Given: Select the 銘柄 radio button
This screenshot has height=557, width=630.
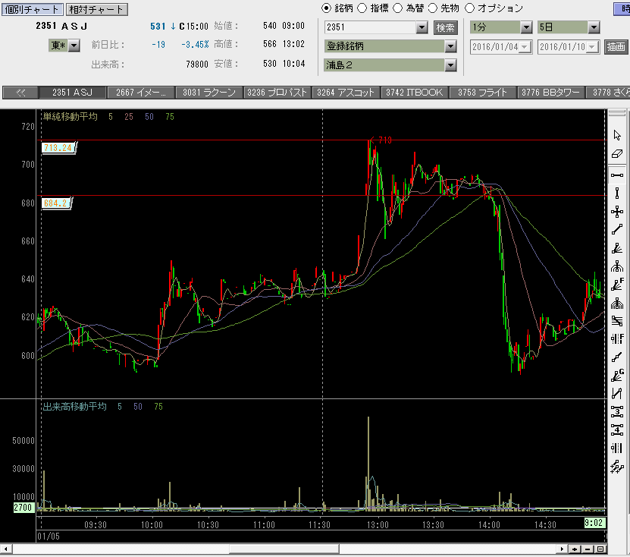Looking at the screenshot, I should (326, 8).
